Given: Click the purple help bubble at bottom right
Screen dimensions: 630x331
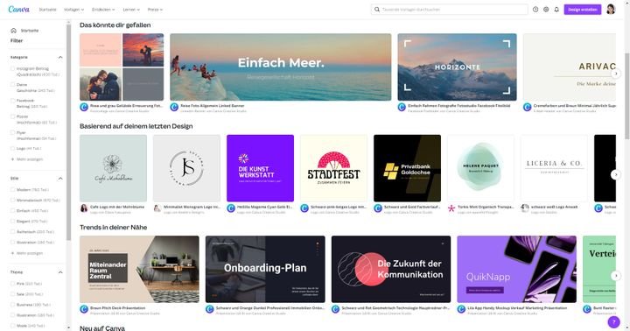Looking at the screenshot, I should 613,321.
